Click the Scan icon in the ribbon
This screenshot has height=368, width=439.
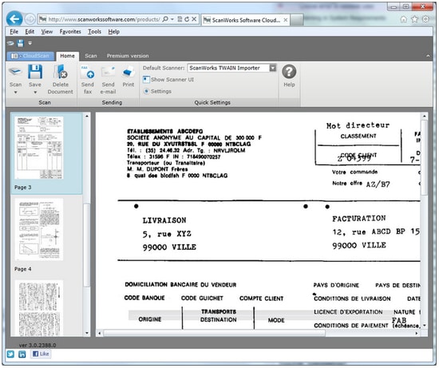[15, 72]
